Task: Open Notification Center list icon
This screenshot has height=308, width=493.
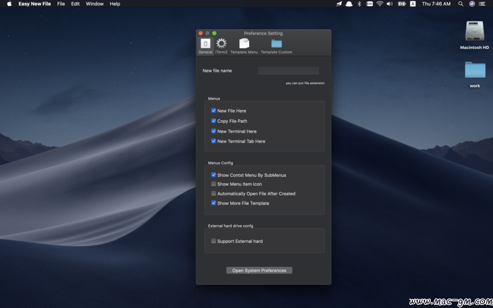Action: 481,4
